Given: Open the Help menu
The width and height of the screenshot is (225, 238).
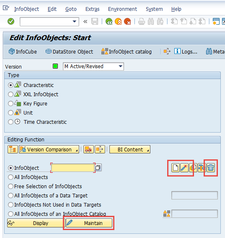Looking at the screenshot, I should 176,9.
